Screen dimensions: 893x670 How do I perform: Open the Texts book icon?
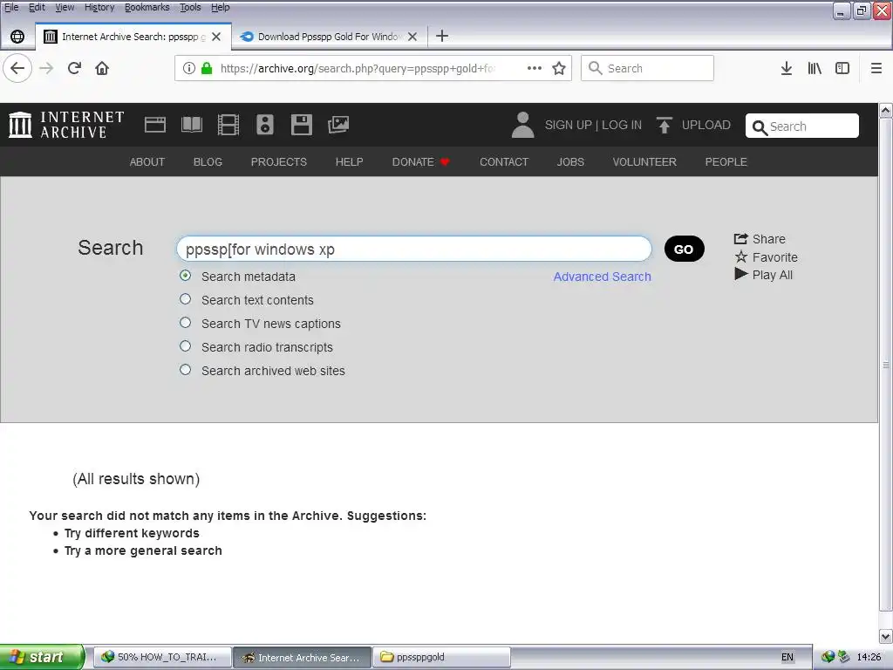pos(191,125)
